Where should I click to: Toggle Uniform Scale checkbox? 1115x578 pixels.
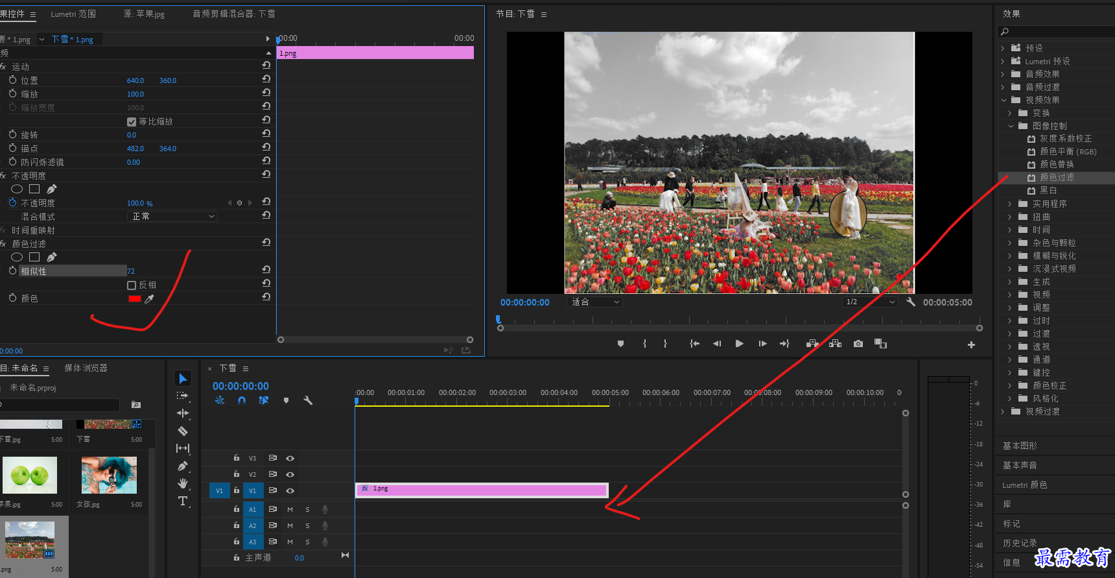[x=132, y=122]
